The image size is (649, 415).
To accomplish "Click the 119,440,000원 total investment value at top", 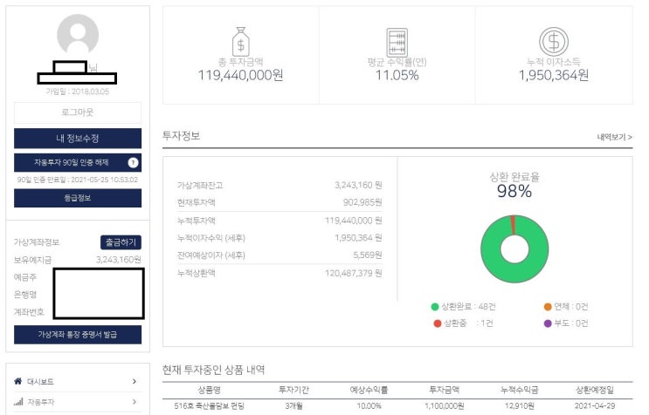I will [240, 76].
